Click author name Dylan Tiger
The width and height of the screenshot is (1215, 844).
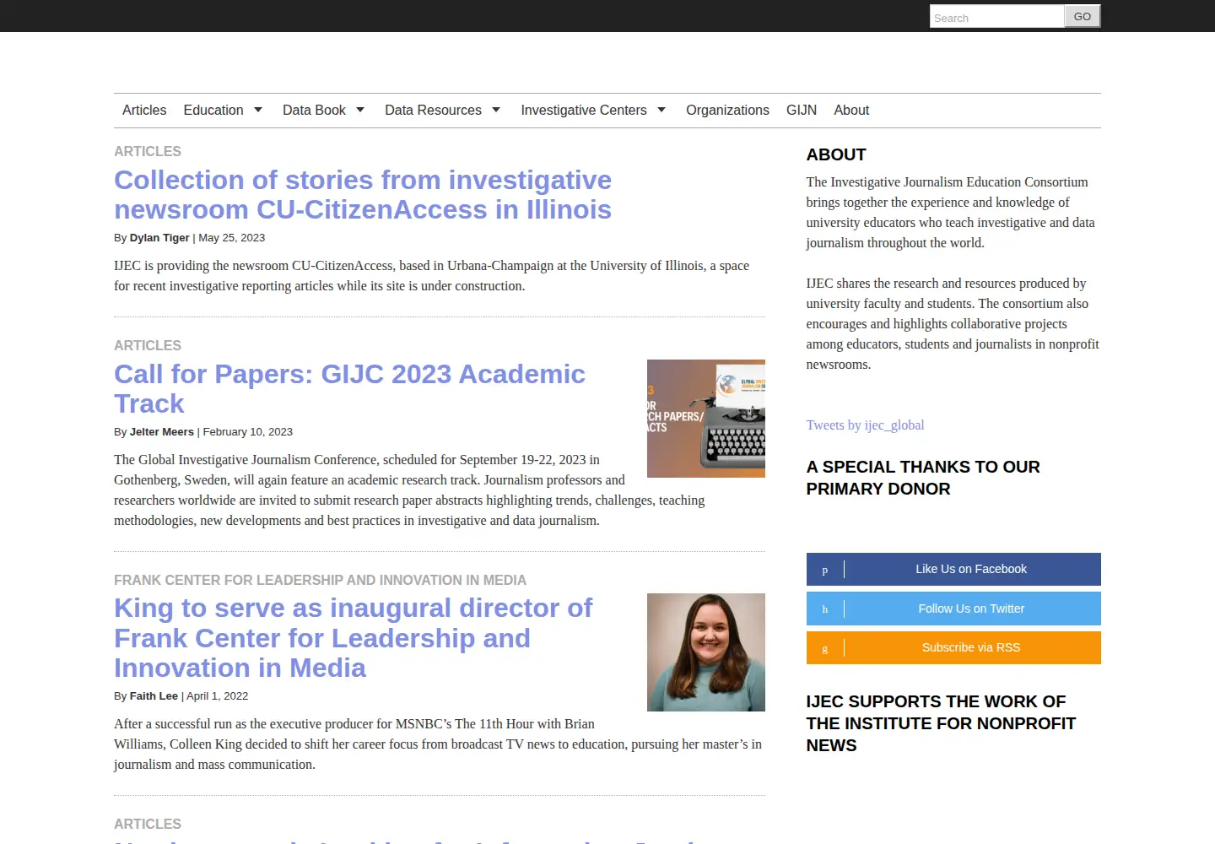pos(159,238)
